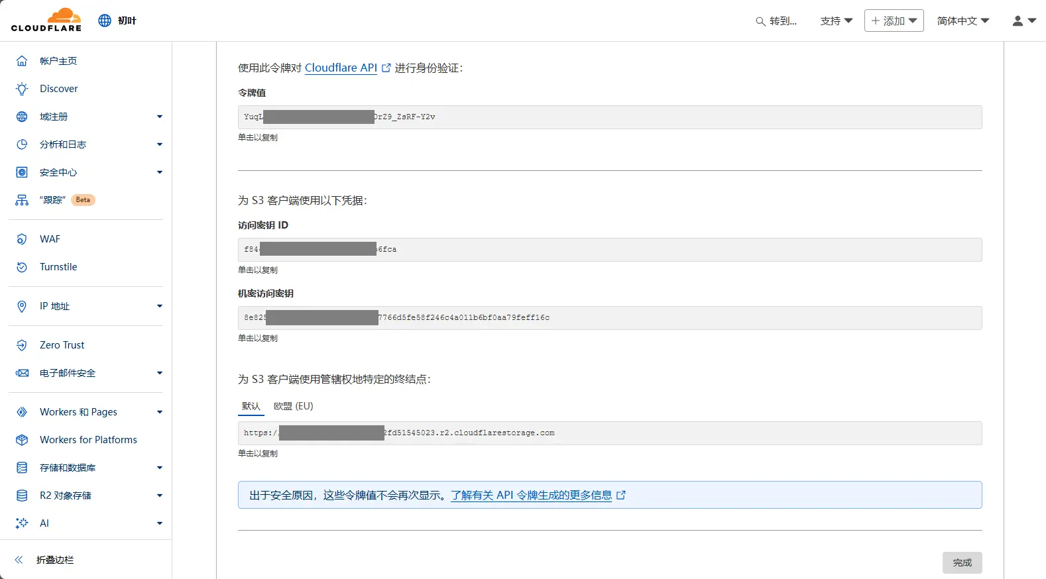
Task: Click the 令牌值 field to copy
Action: 609,117
